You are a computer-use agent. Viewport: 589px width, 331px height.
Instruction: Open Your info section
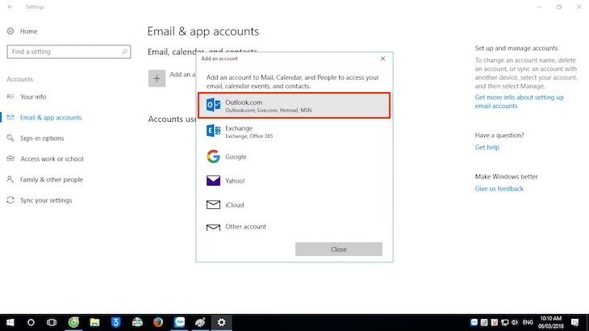33,97
